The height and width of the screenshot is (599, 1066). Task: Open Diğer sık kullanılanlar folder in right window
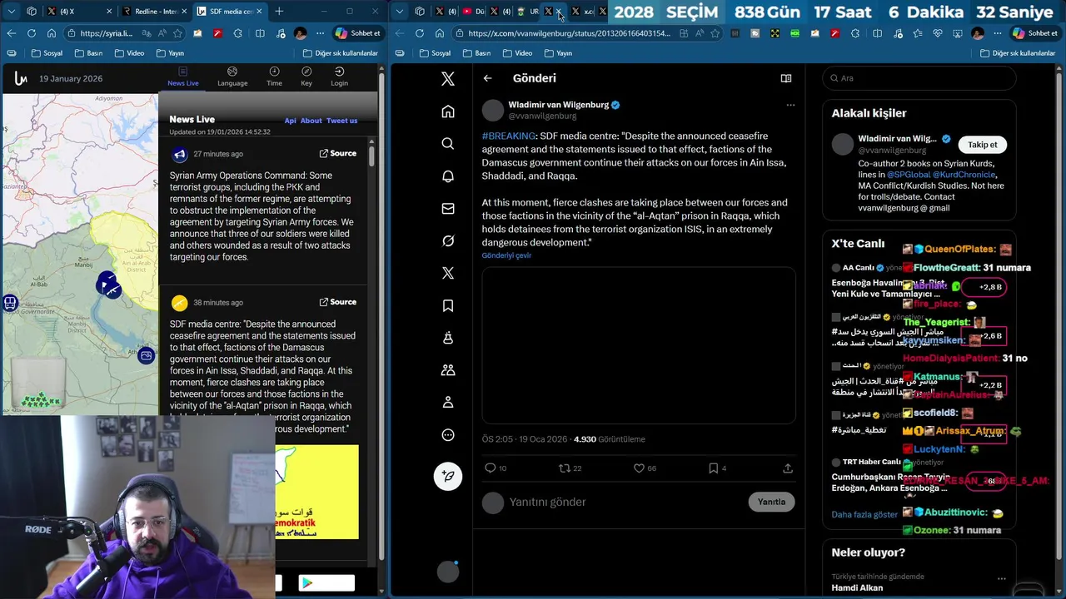pos(1018,53)
